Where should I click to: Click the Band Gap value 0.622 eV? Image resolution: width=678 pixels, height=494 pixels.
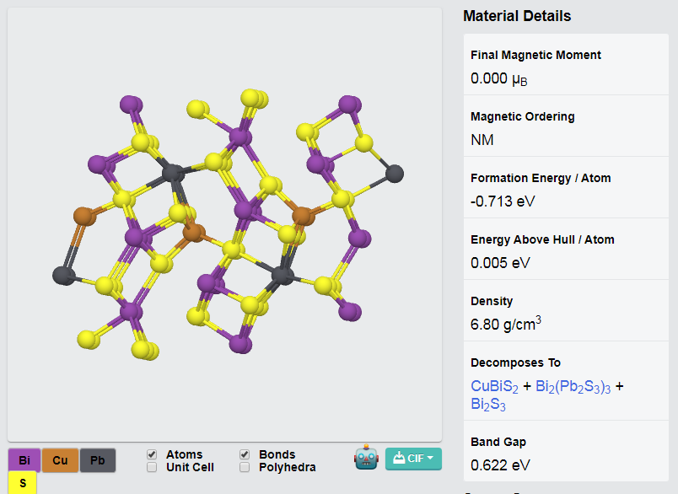(500, 465)
